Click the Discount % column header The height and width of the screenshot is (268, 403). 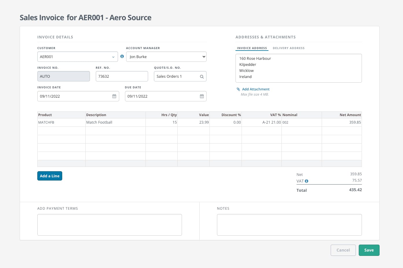[x=226, y=115]
